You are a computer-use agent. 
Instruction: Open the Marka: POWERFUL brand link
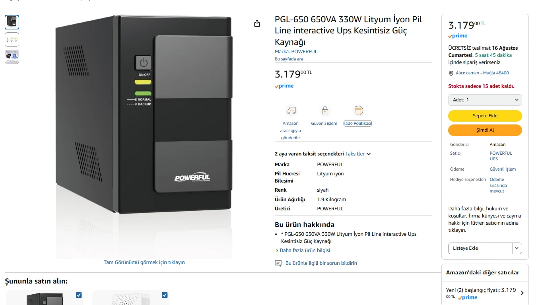click(x=296, y=52)
